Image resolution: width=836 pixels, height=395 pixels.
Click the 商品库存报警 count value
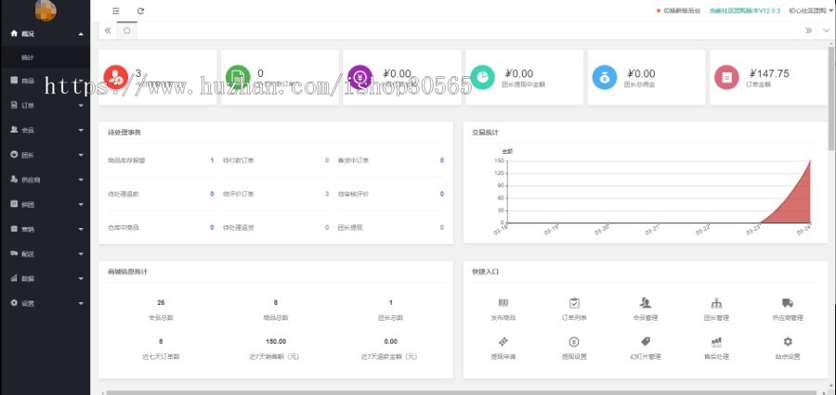point(212,160)
